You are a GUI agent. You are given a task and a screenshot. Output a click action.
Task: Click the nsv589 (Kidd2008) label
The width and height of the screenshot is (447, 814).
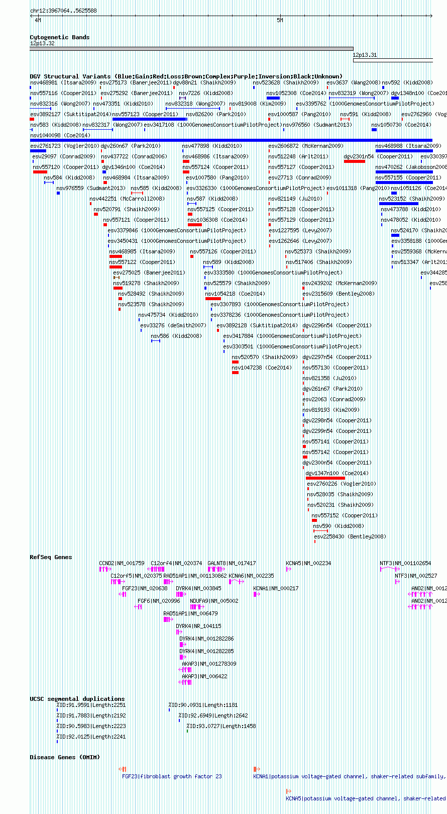click(229, 262)
